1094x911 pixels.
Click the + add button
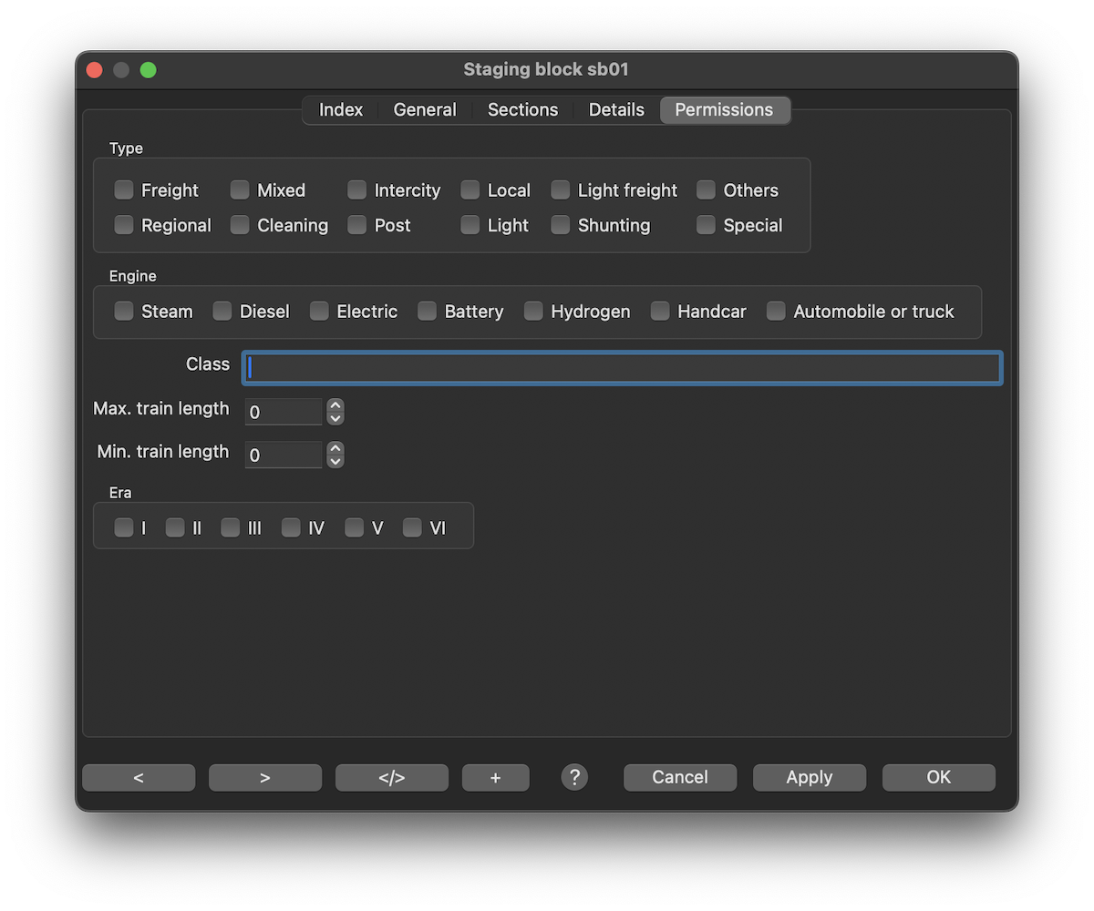[x=496, y=777]
